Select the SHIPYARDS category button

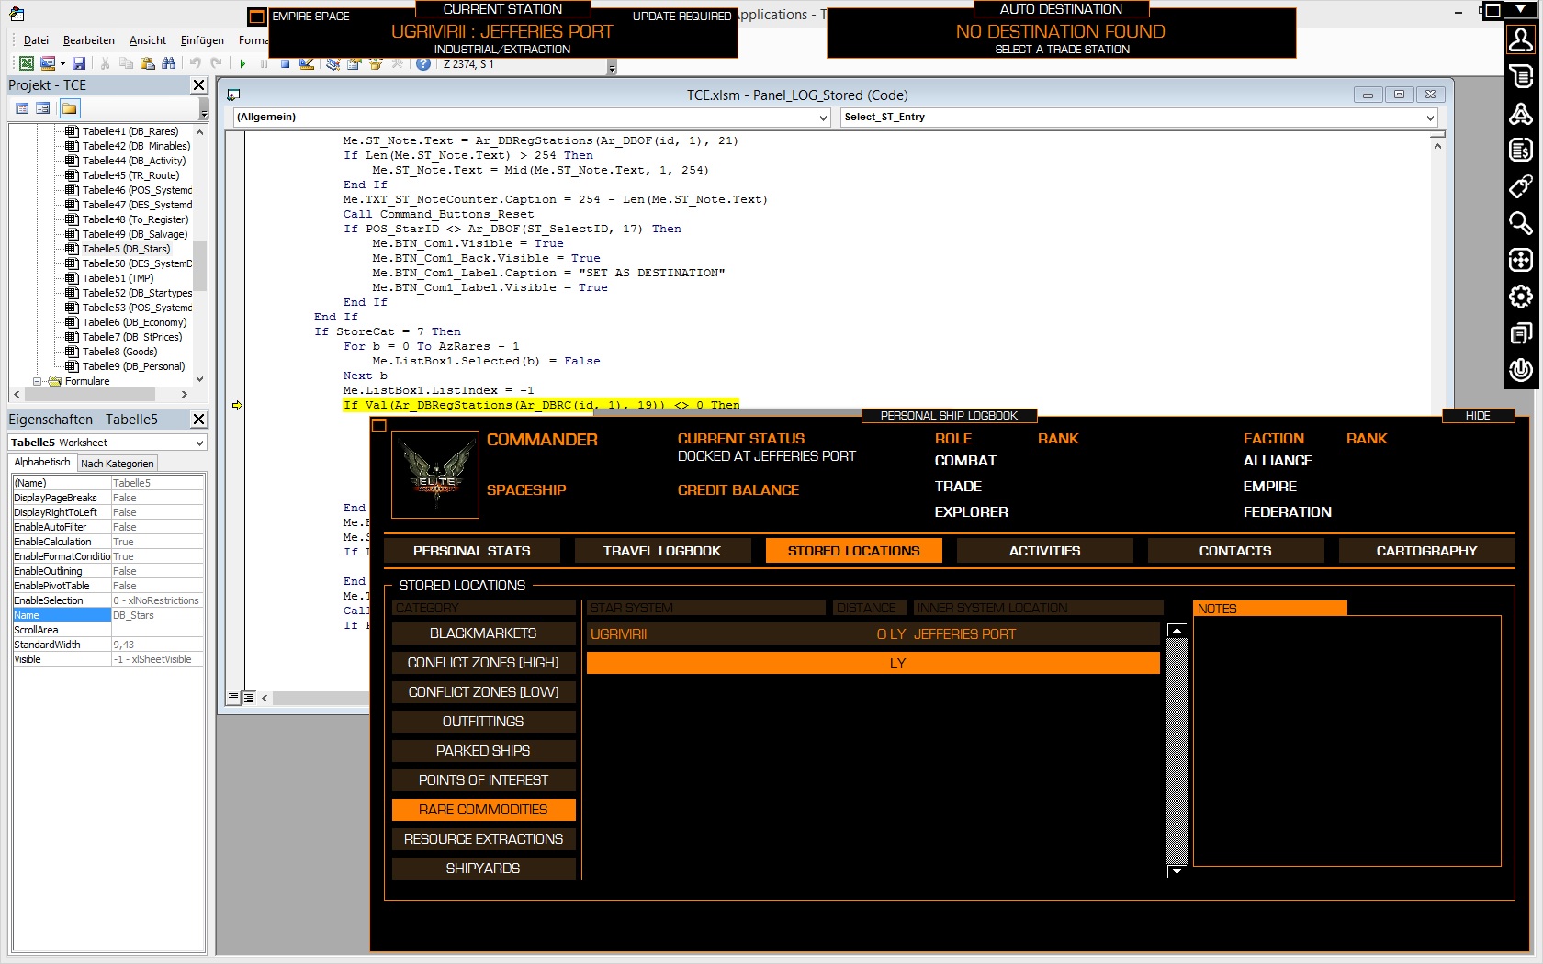pyautogui.click(x=483, y=869)
